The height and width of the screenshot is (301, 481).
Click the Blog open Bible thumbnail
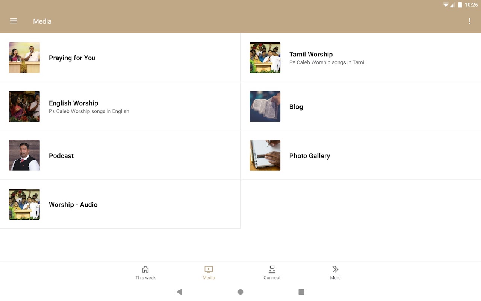point(265,106)
